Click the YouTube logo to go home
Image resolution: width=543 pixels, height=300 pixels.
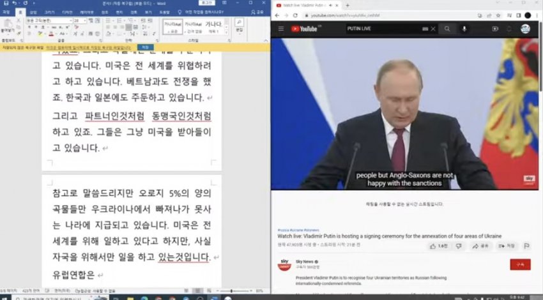pos(306,29)
